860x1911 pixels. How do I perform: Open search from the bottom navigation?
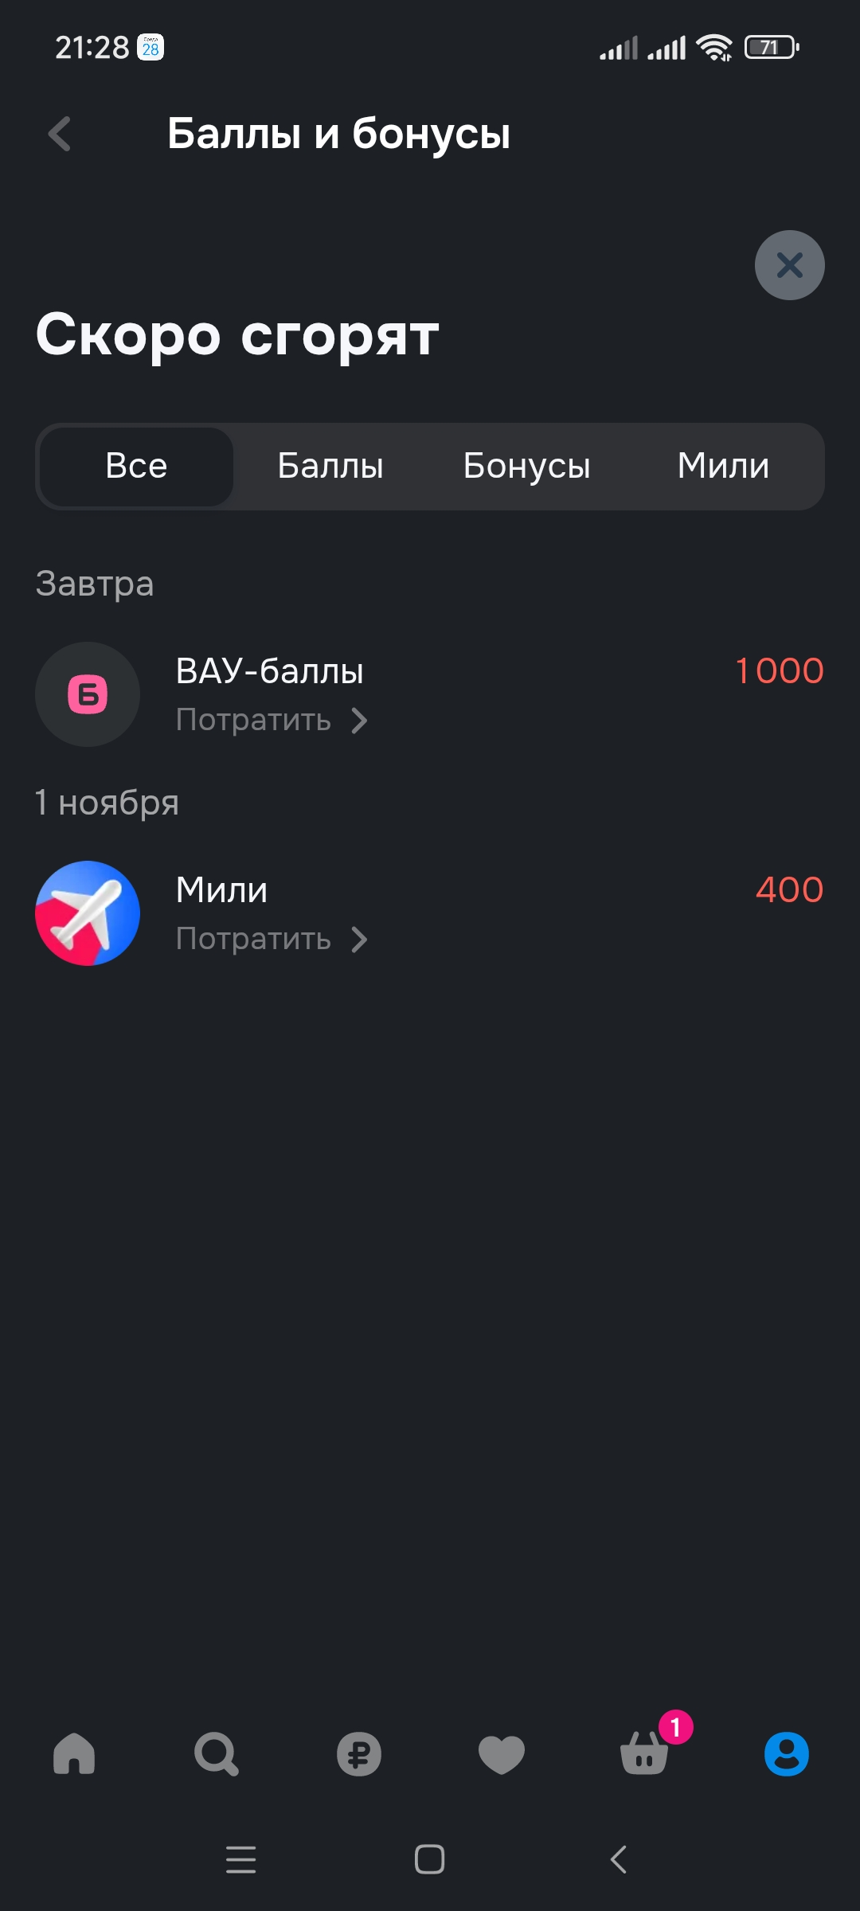216,1753
